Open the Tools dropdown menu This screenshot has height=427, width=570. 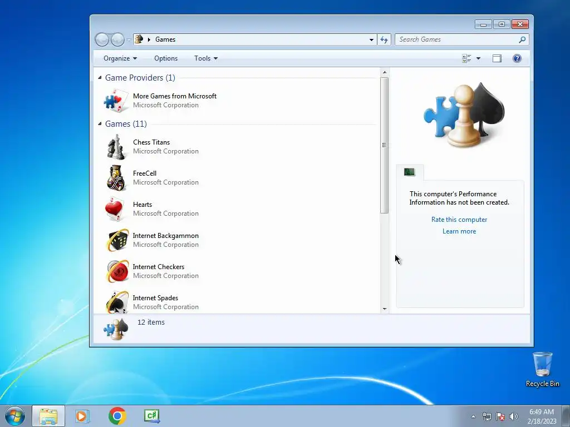pos(206,58)
